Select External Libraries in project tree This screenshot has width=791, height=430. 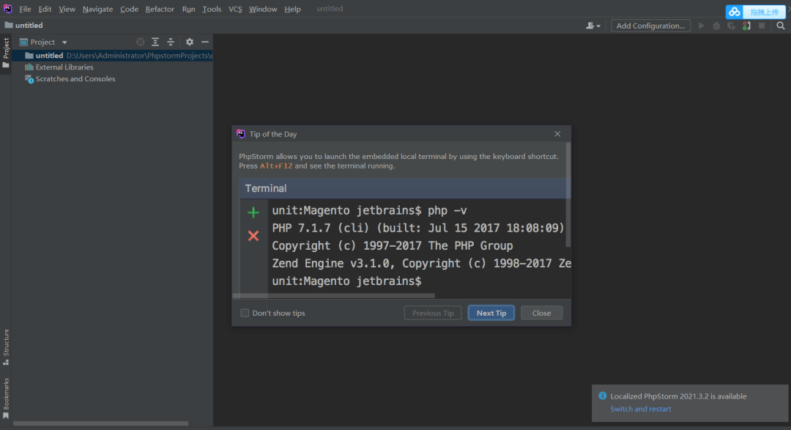pyautogui.click(x=64, y=67)
